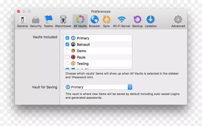Uncheck the Batvault vault checkbox
Screen dimensions: 202x126
[67, 44]
